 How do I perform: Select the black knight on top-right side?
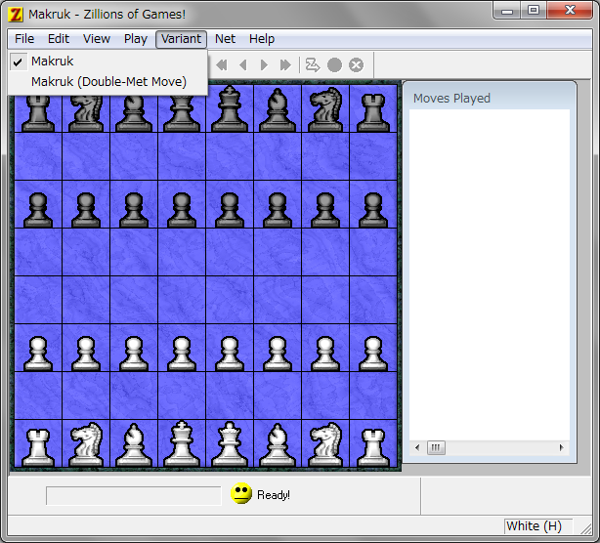click(x=325, y=109)
